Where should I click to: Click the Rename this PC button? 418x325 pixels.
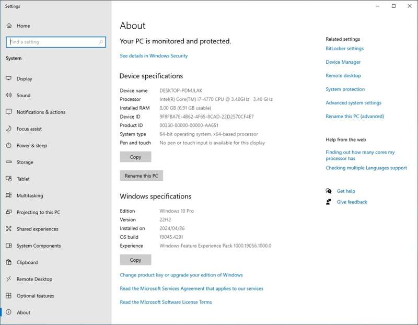tap(141, 176)
